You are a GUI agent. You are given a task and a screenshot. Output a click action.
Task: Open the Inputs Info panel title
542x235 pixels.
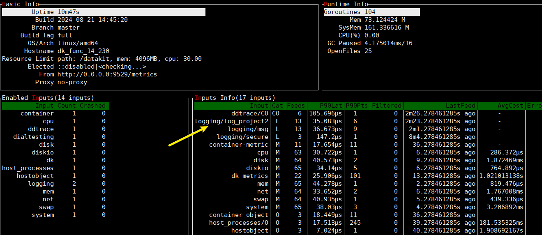(234, 98)
